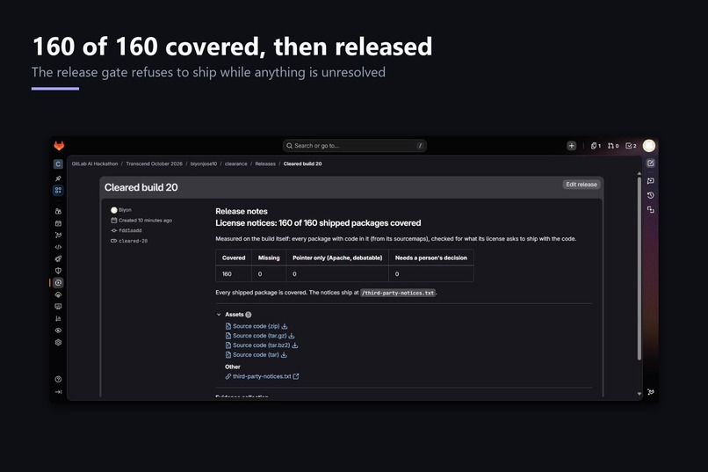Open merge requests counter showing 0
Viewport: 708px width, 472px height.
point(613,145)
